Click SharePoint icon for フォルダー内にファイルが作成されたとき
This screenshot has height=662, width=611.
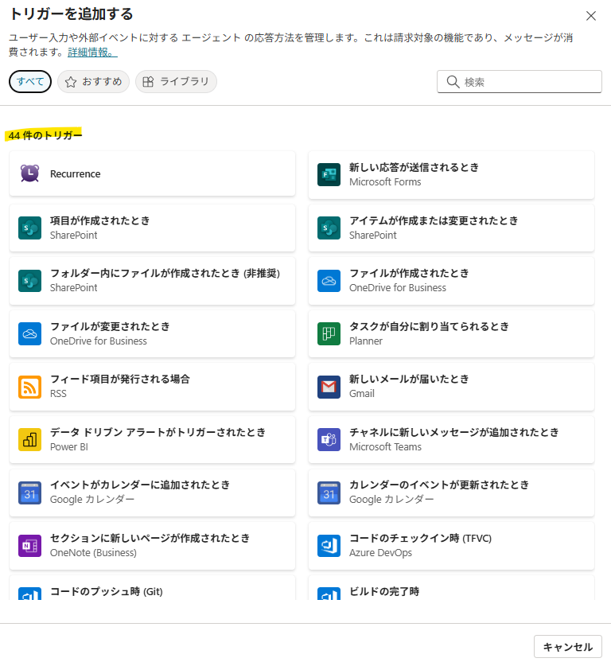pos(29,280)
